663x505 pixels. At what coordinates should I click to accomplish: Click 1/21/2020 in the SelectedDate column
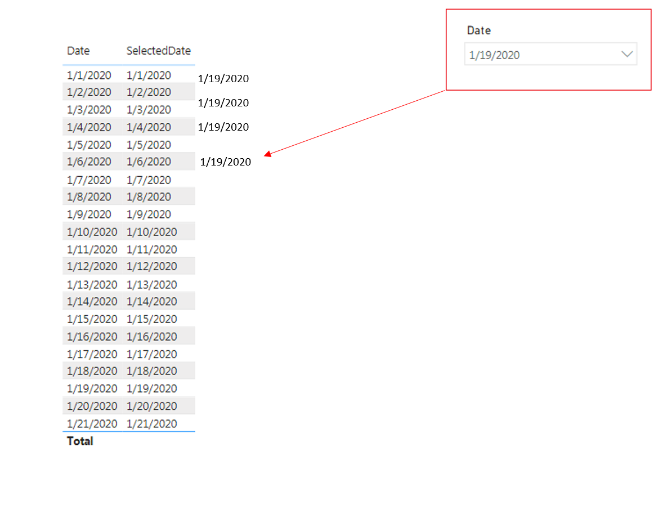pos(151,424)
